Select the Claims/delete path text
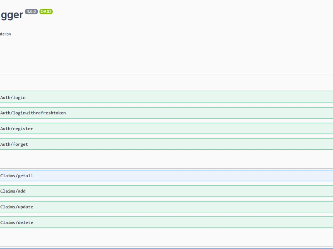This screenshot has width=333, height=249. pos(17,222)
